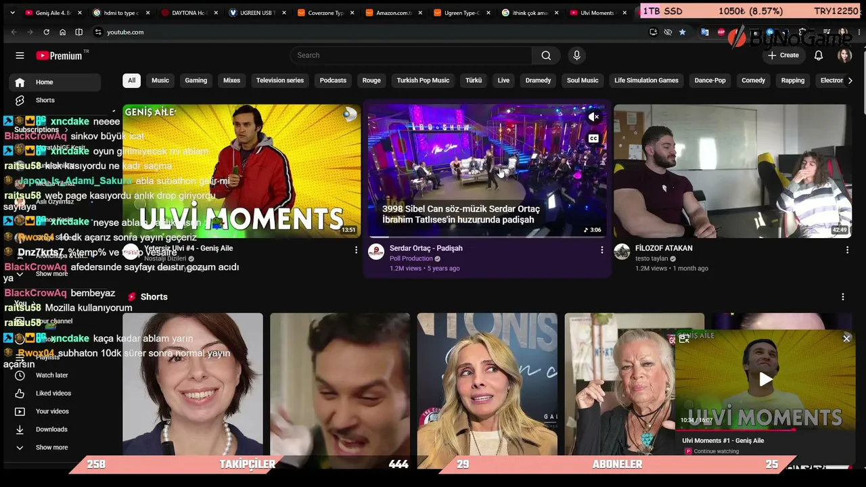The height and width of the screenshot is (487, 866).
Task: Select the Comedy chip
Action: coord(753,80)
